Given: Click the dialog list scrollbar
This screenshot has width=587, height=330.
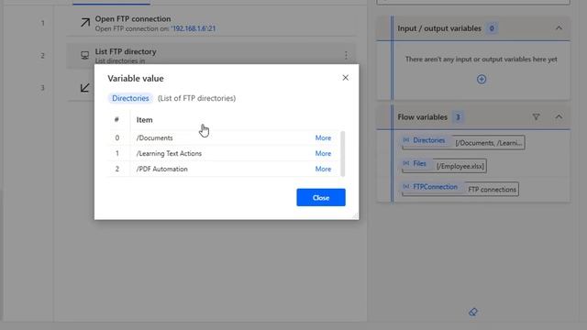Looking at the screenshot, I should click(342, 153).
